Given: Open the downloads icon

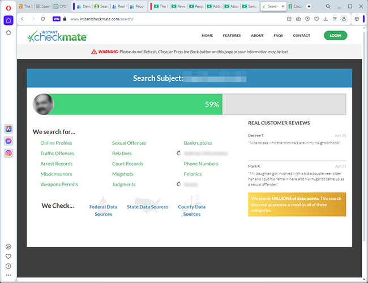Looking at the screenshot, I should click(x=326, y=19).
